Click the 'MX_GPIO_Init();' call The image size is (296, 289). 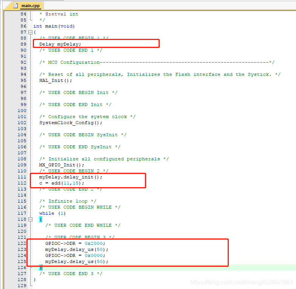tap(62, 165)
